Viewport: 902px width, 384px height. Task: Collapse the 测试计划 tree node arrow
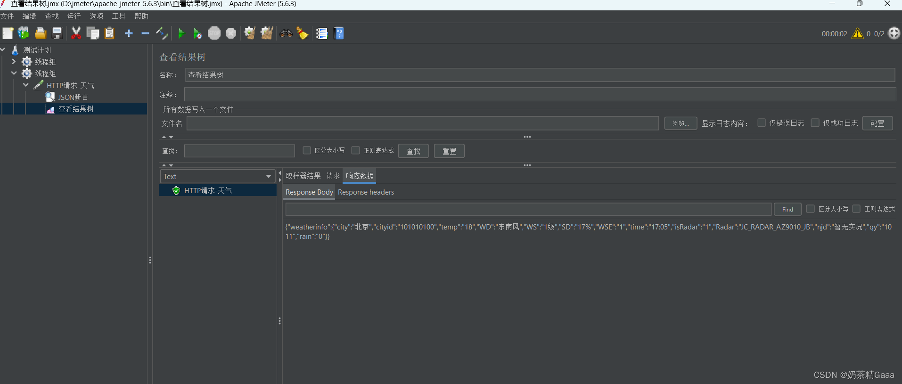click(3, 49)
